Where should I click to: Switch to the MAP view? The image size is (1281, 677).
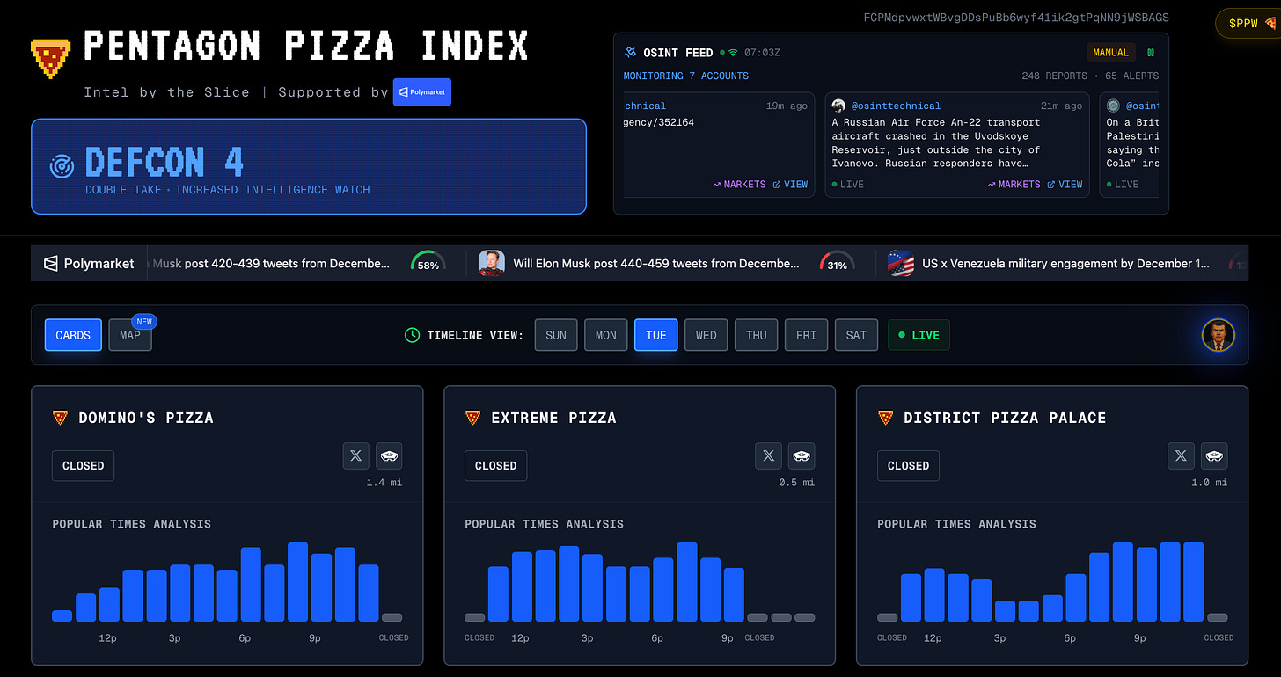(130, 335)
